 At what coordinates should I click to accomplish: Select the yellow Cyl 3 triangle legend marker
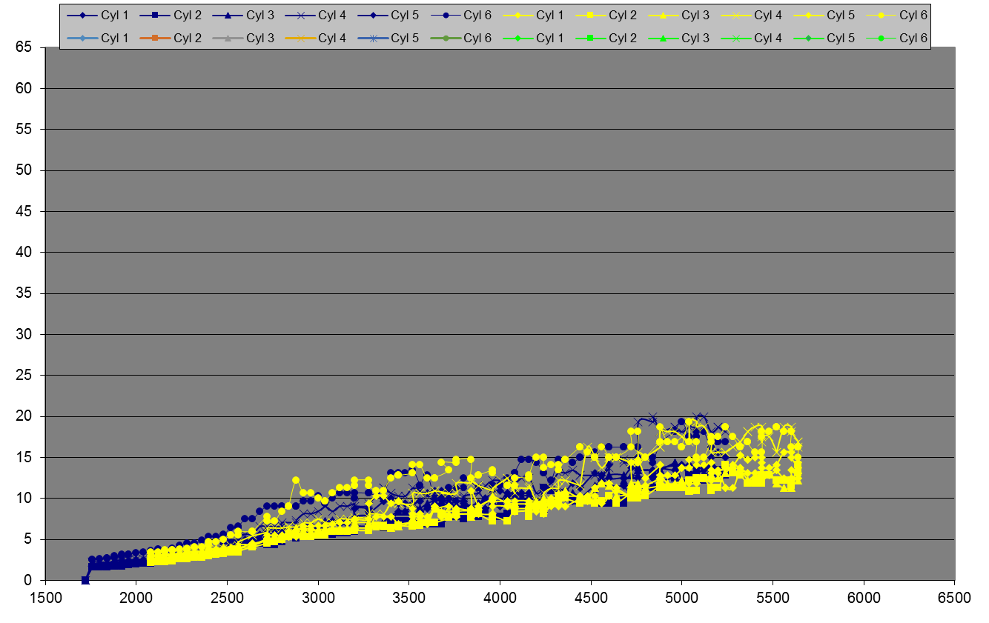click(x=663, y=15)
